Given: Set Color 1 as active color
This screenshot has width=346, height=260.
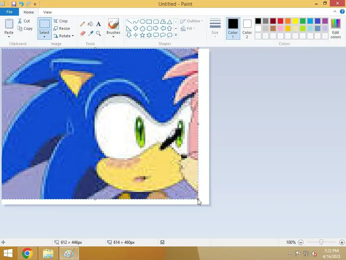Looking at the screenshot, I should [233, 28].
